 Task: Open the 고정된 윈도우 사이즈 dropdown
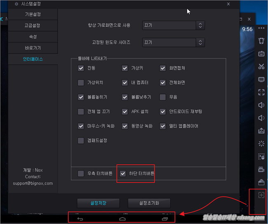coord(173,42)
